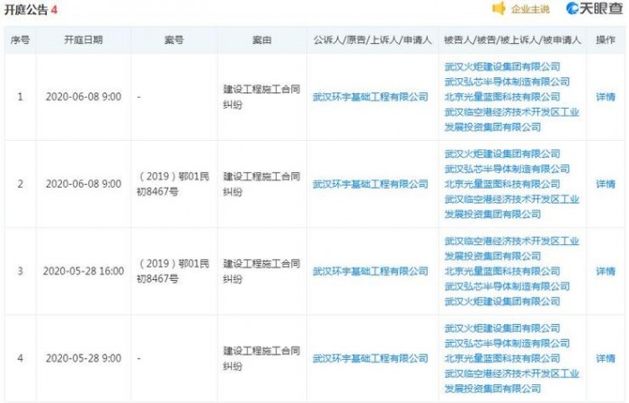The image size is (629, 403).
Task: Click the 企业主说 label
Action: pos(530,9)
